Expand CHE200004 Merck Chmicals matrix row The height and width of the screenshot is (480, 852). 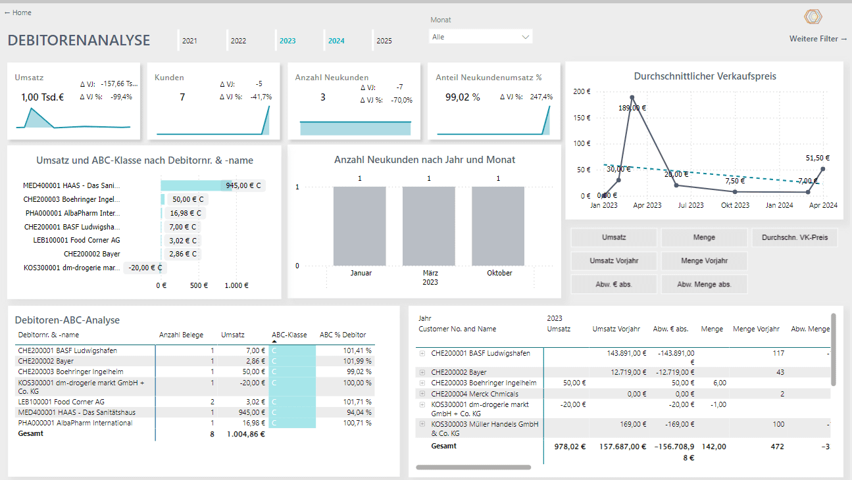pos(422,393)
